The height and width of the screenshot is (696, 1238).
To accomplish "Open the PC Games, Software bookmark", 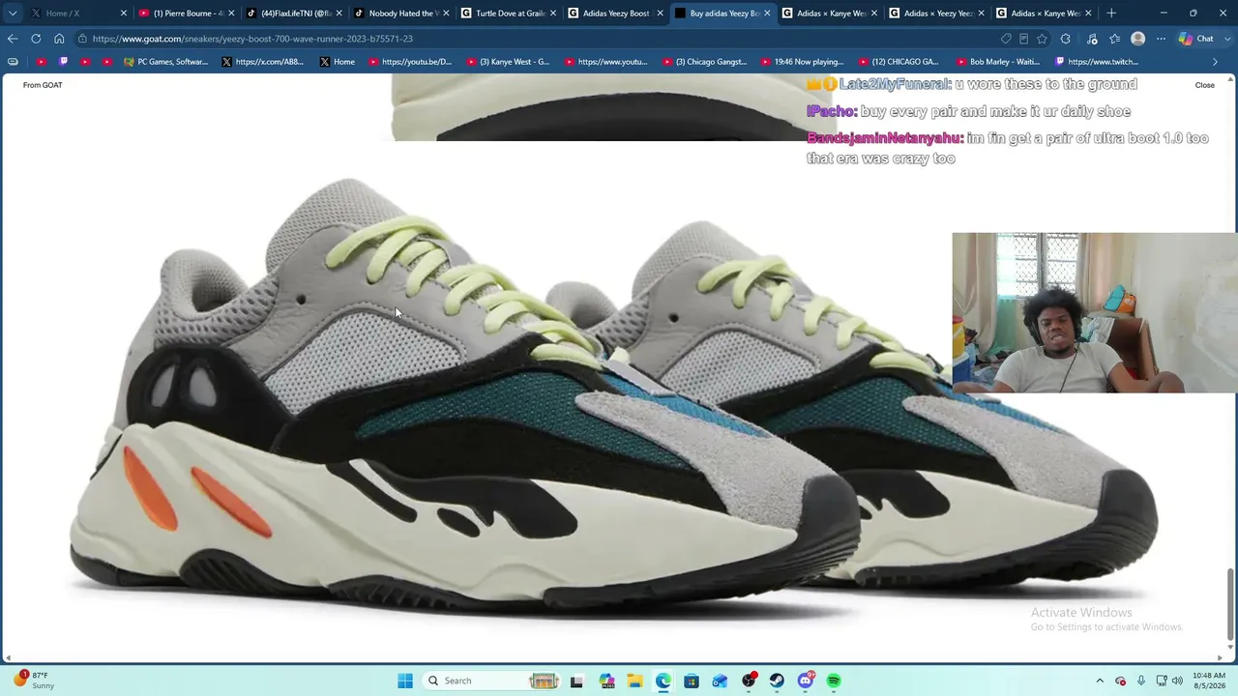I will coord(165,62).
